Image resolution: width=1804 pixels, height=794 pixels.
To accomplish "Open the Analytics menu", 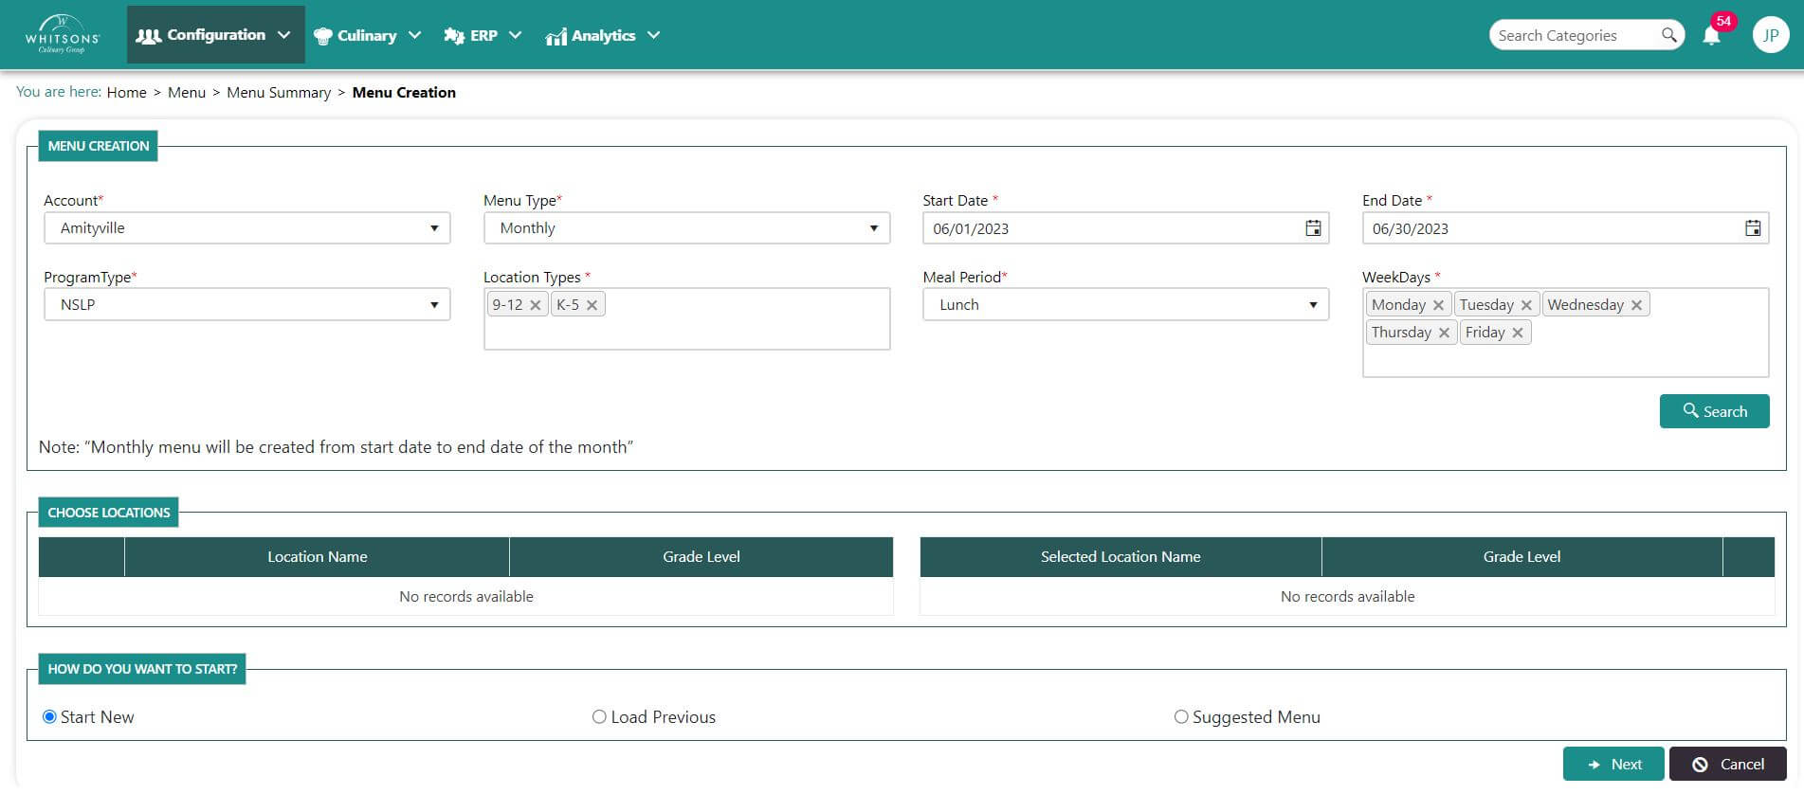I will point(603,35).
